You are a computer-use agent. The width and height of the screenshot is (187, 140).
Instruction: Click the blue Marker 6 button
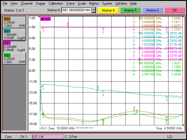[153, 10]
